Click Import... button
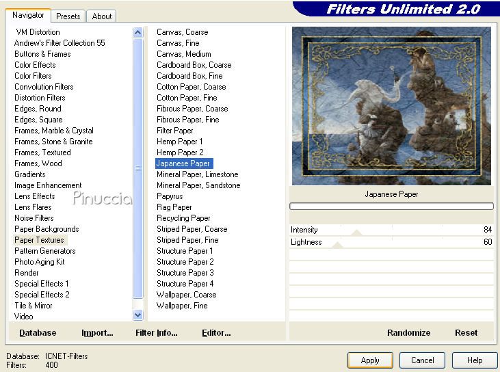The width and height of the screenshot is (500, 372). 97,333
